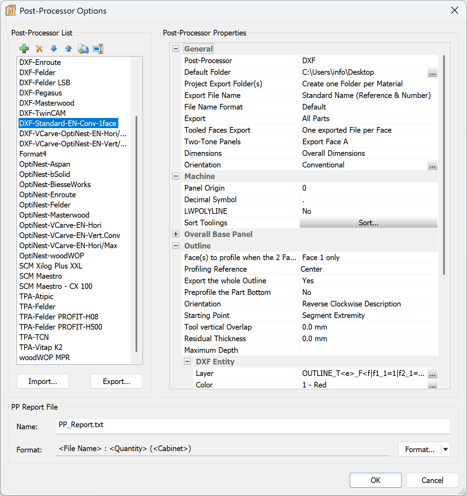Screen dimensions: 467x496
Task: Select TPA-Felder PROFIT-H08 post-processor
Action: (59, 317)
